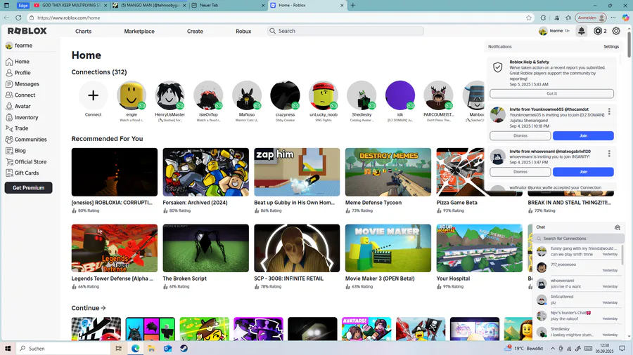
Task: Open options for Younknowme605 invite notification
Action: pyautogui.click(x=609, y=112)
